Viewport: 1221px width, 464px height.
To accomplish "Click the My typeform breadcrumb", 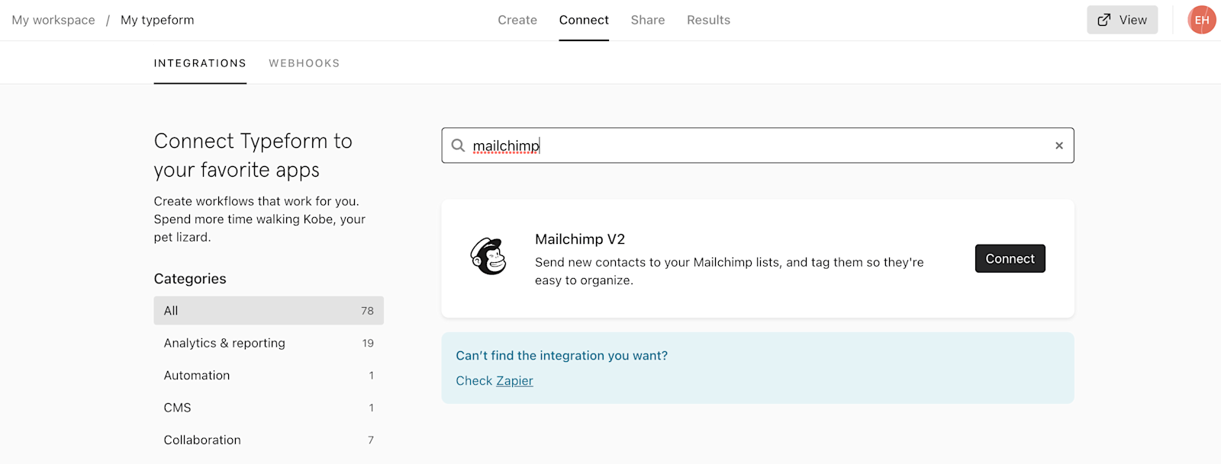I will (157, 20).
